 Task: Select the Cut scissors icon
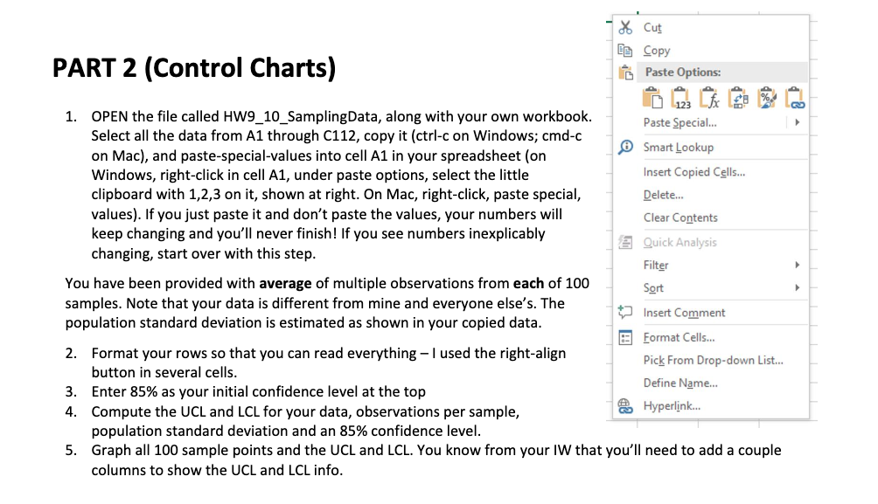(x=625, y=27)
